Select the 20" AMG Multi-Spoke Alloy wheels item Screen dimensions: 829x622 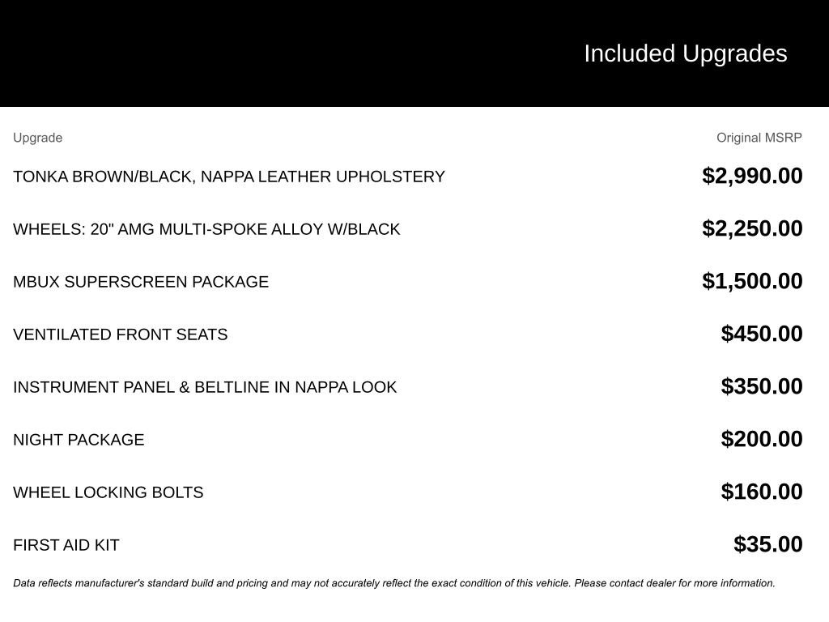pyautogui.click(x=206, y=229)
